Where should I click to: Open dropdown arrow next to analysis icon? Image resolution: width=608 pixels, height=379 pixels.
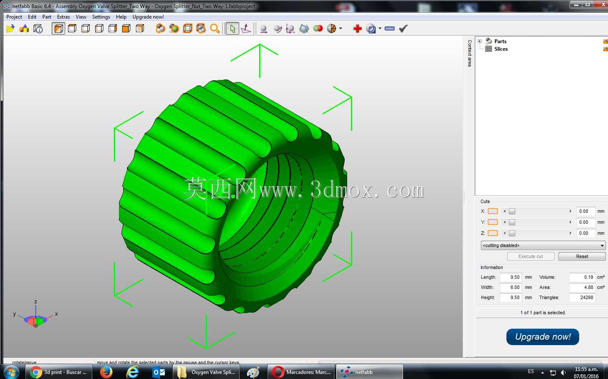click(x=380, y=29)
